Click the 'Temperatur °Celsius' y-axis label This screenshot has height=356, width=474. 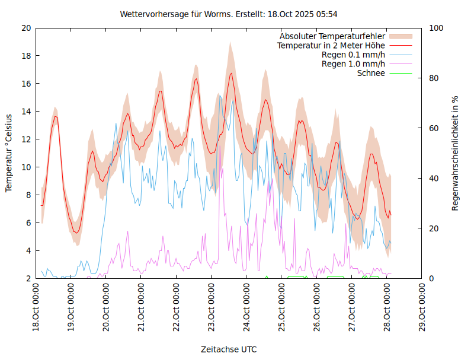point(9,152)
